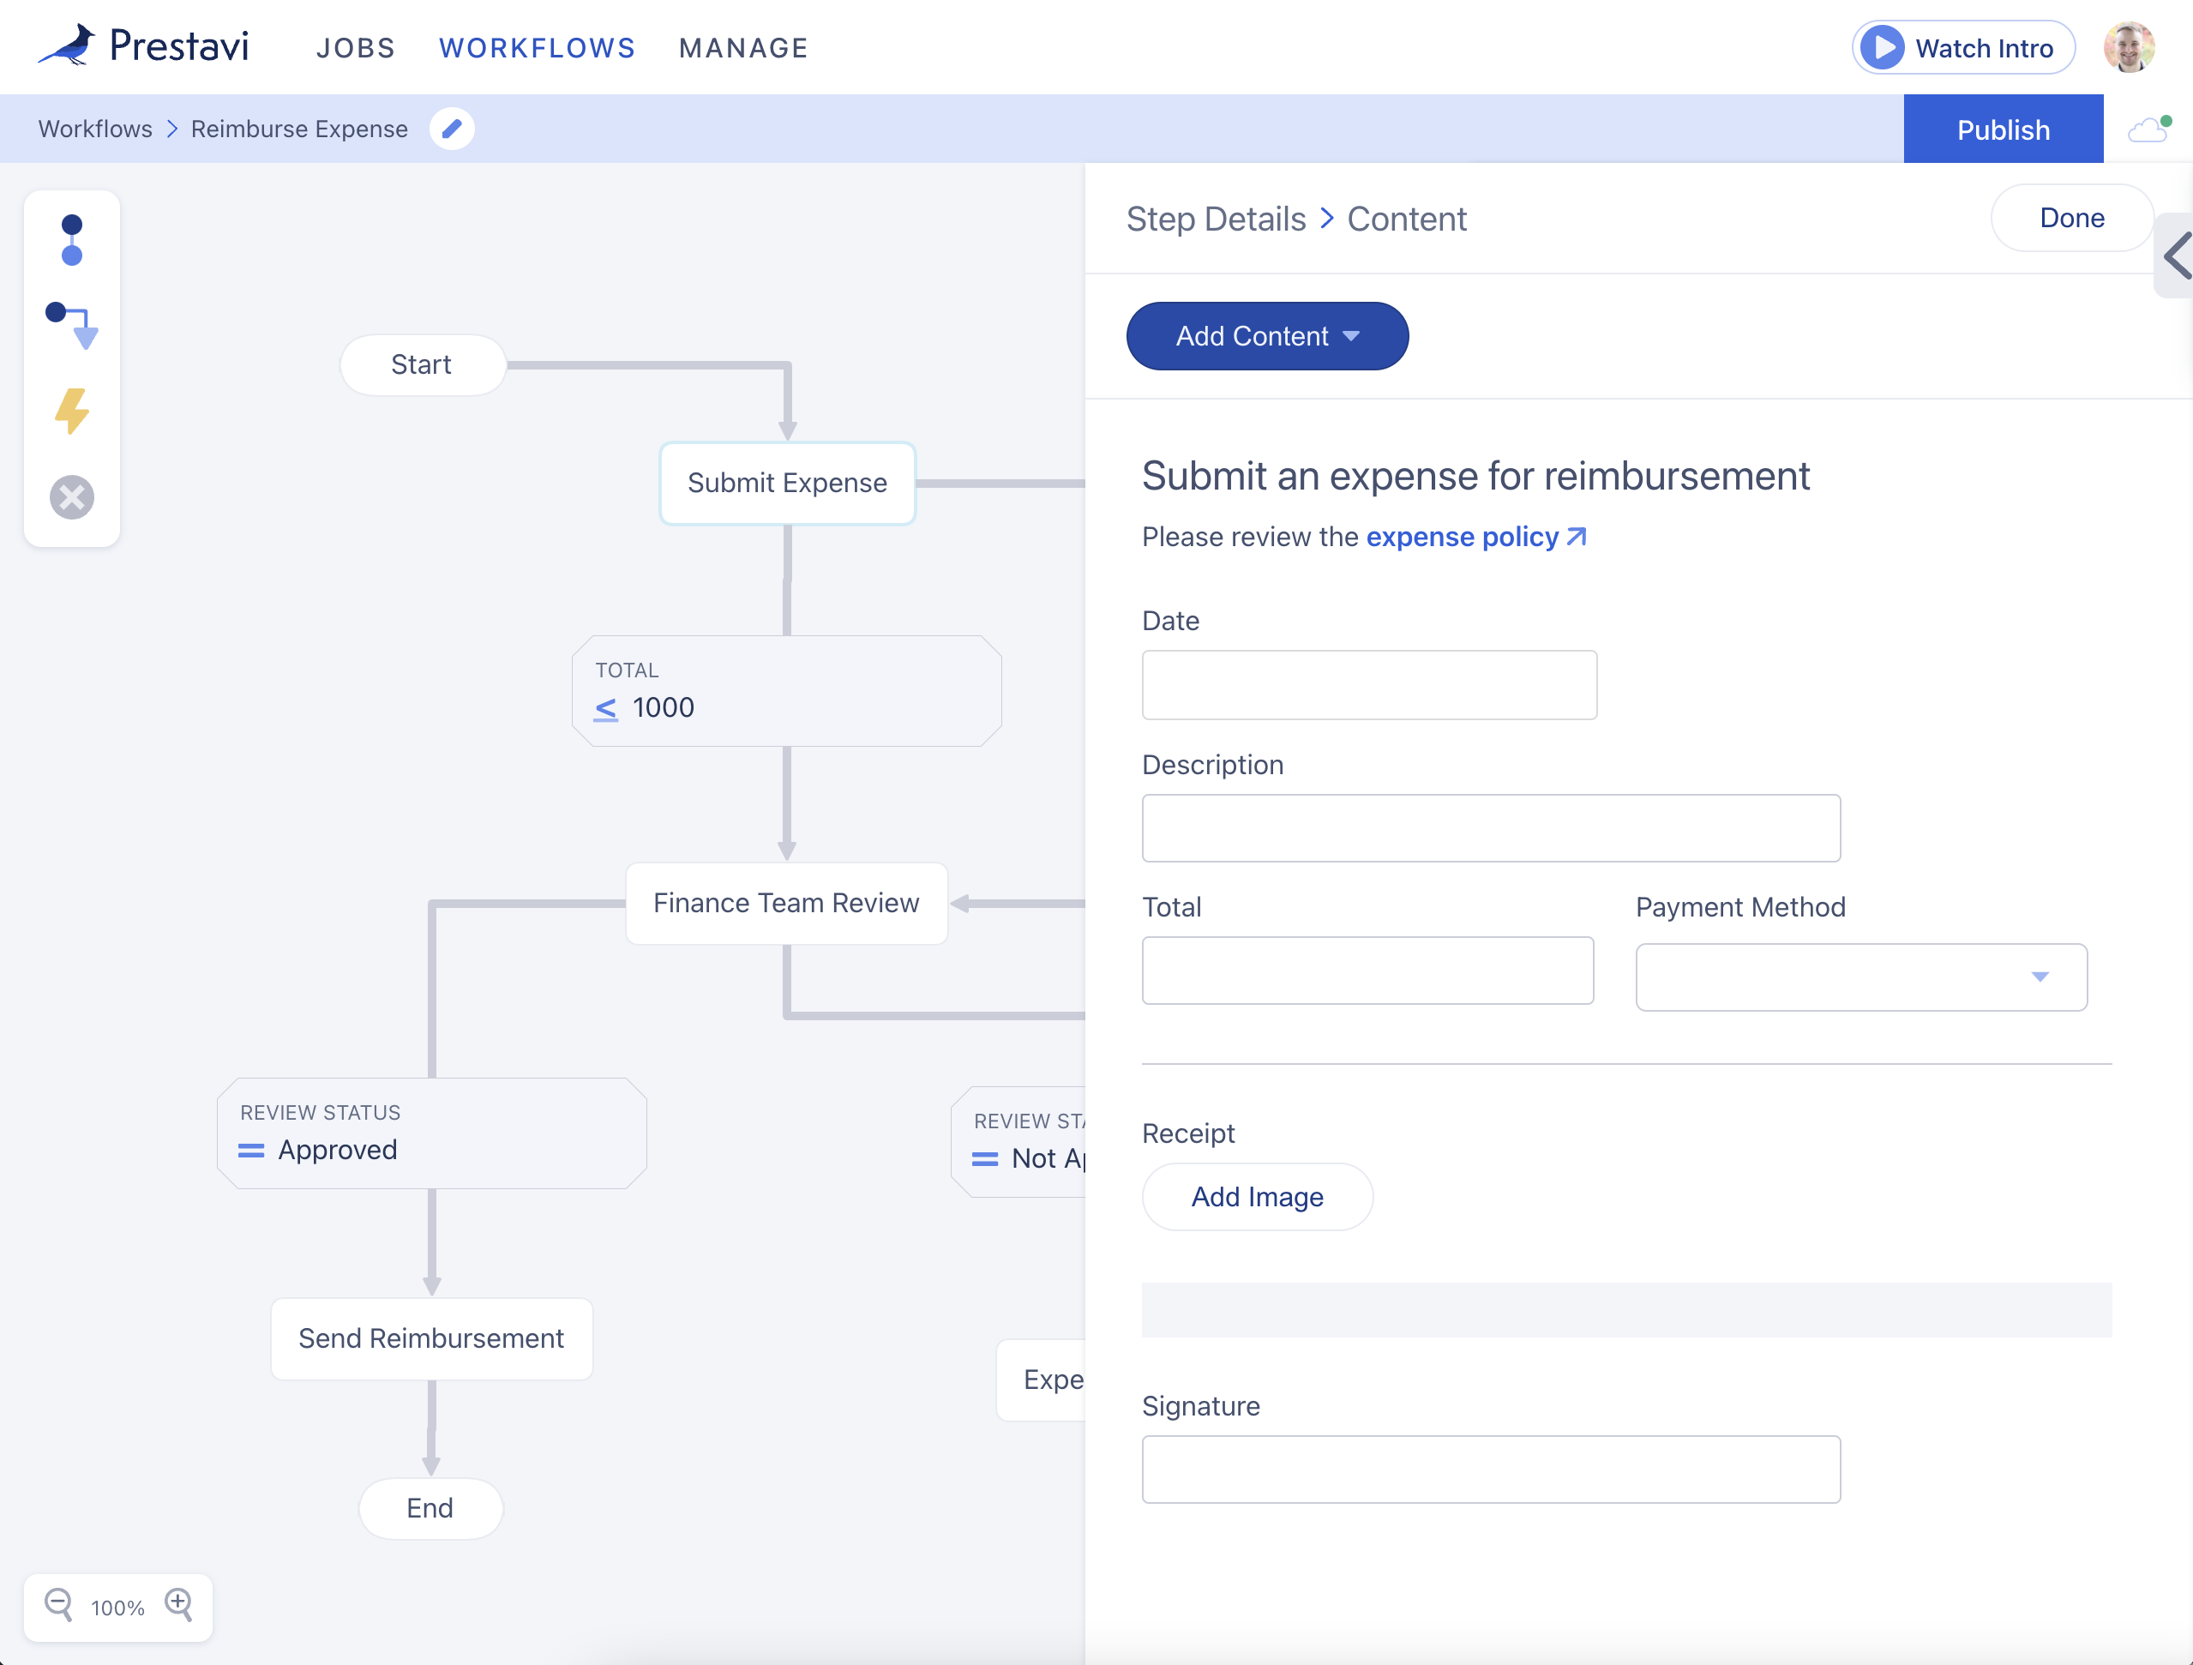Click the lightning bolt action icon
This screenshot has width=2193, height=1665.
[x=71, y=411]
